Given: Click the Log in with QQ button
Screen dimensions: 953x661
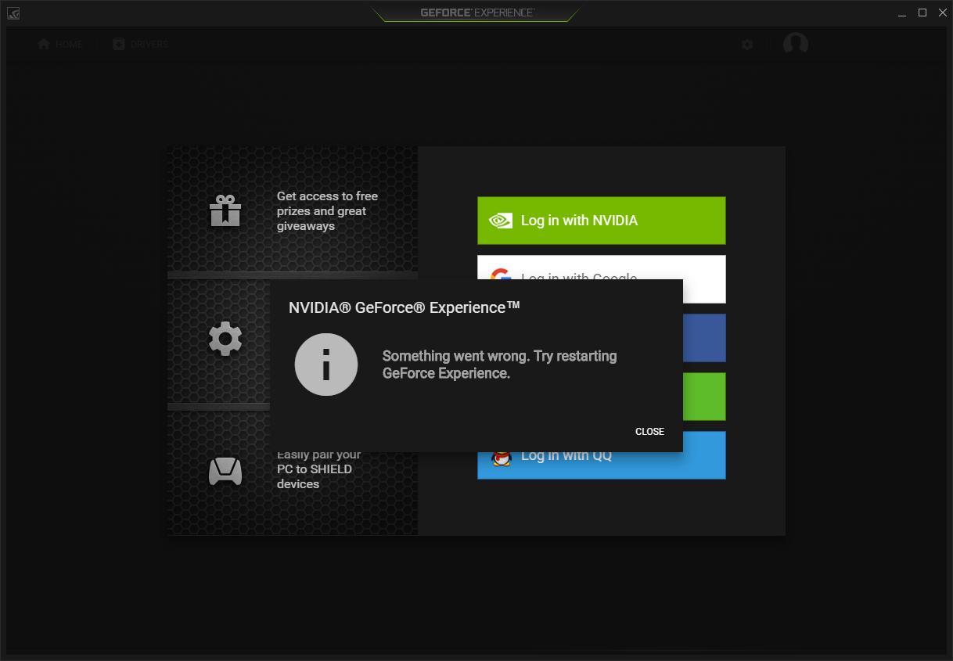Looking at the screenshot, I should tap(602, 465).
